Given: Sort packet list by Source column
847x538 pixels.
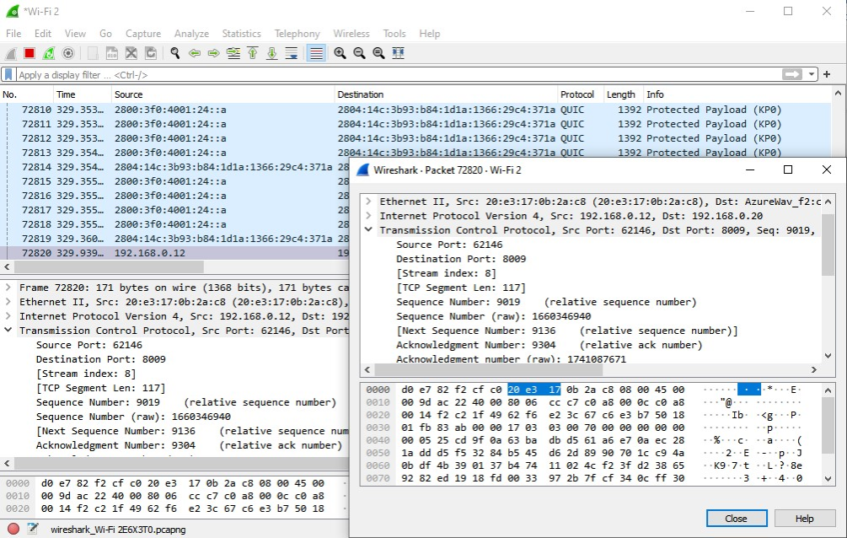Looking at the screenshot, I should pyautogui.click(x=223, y=94).
